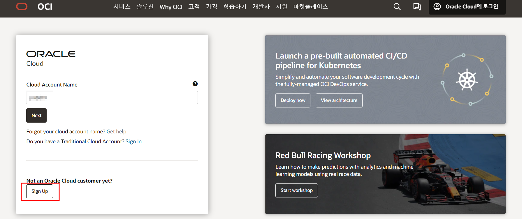Click the Oracle Cloud logo in the sign-in card
This screenshot has height=219, width=522.
point(51,59)
